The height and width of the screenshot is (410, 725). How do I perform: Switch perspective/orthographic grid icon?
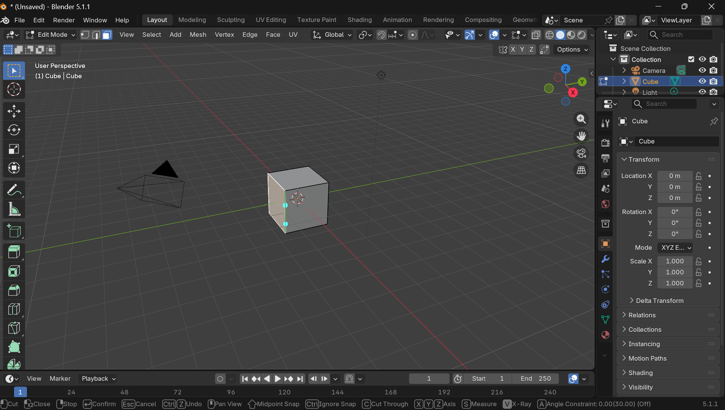tap(581, 170)
